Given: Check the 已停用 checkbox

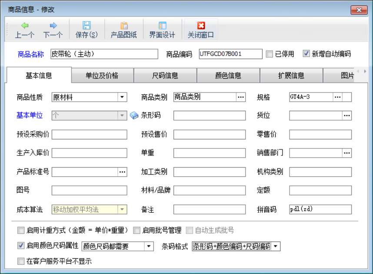Looking at the screenshot, I should tap(269, 53).
